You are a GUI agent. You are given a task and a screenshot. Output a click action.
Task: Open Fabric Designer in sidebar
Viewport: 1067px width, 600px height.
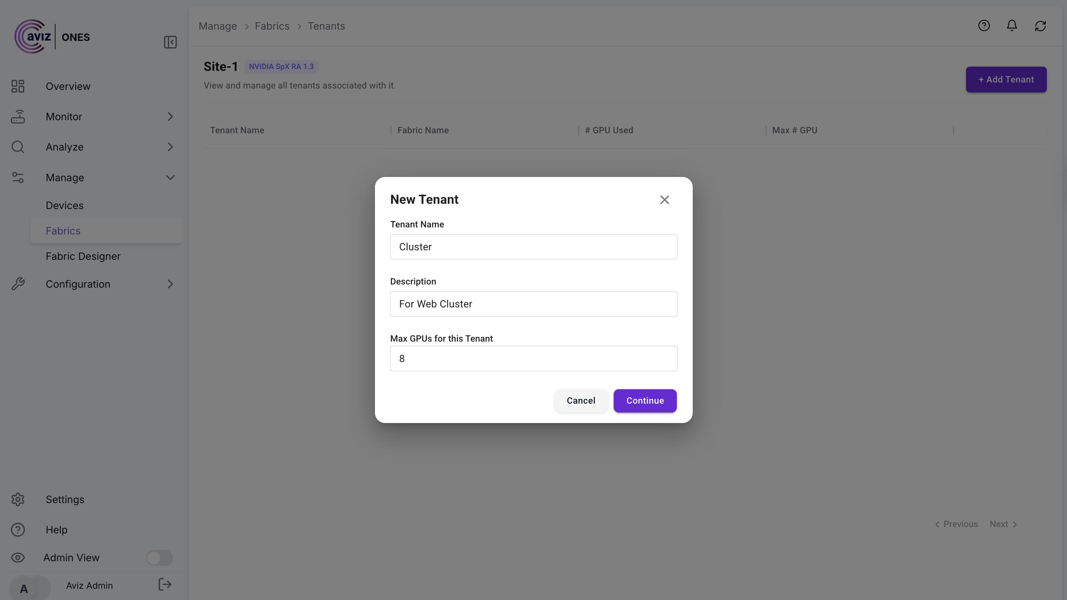tap(83, 256)
